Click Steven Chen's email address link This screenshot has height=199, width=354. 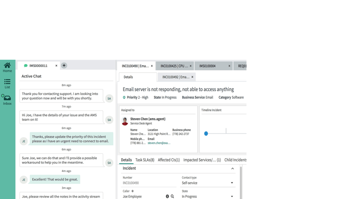(159, 143)
